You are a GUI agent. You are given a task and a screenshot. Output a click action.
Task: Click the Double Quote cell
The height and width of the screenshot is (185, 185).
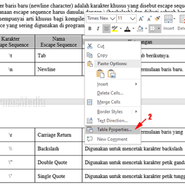tap(59, 162)
